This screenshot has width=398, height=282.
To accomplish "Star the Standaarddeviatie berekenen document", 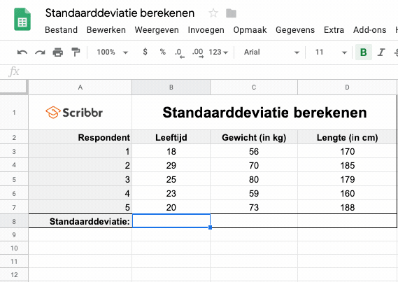I will (213, 13).
